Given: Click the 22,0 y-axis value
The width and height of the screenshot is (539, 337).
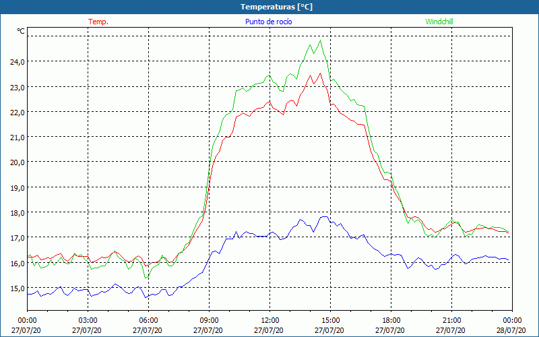Looking at the screenshot, I should tap(18, 112).
